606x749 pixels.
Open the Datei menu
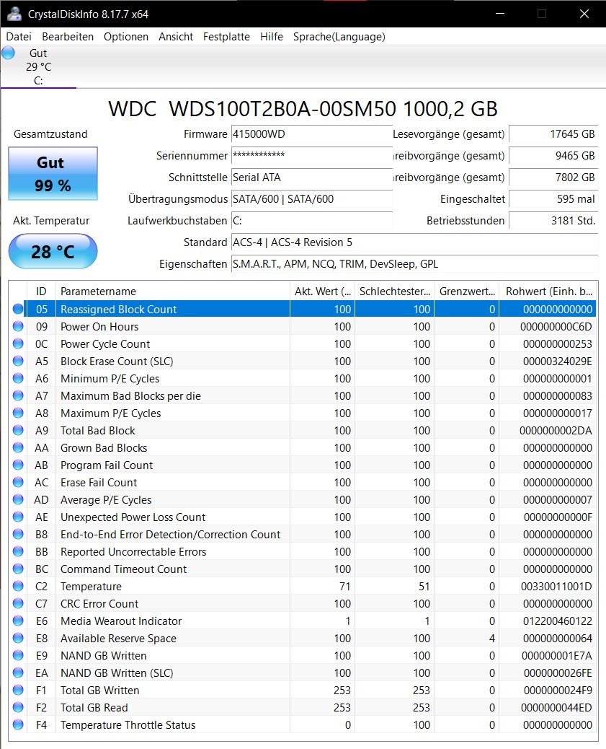19,37
